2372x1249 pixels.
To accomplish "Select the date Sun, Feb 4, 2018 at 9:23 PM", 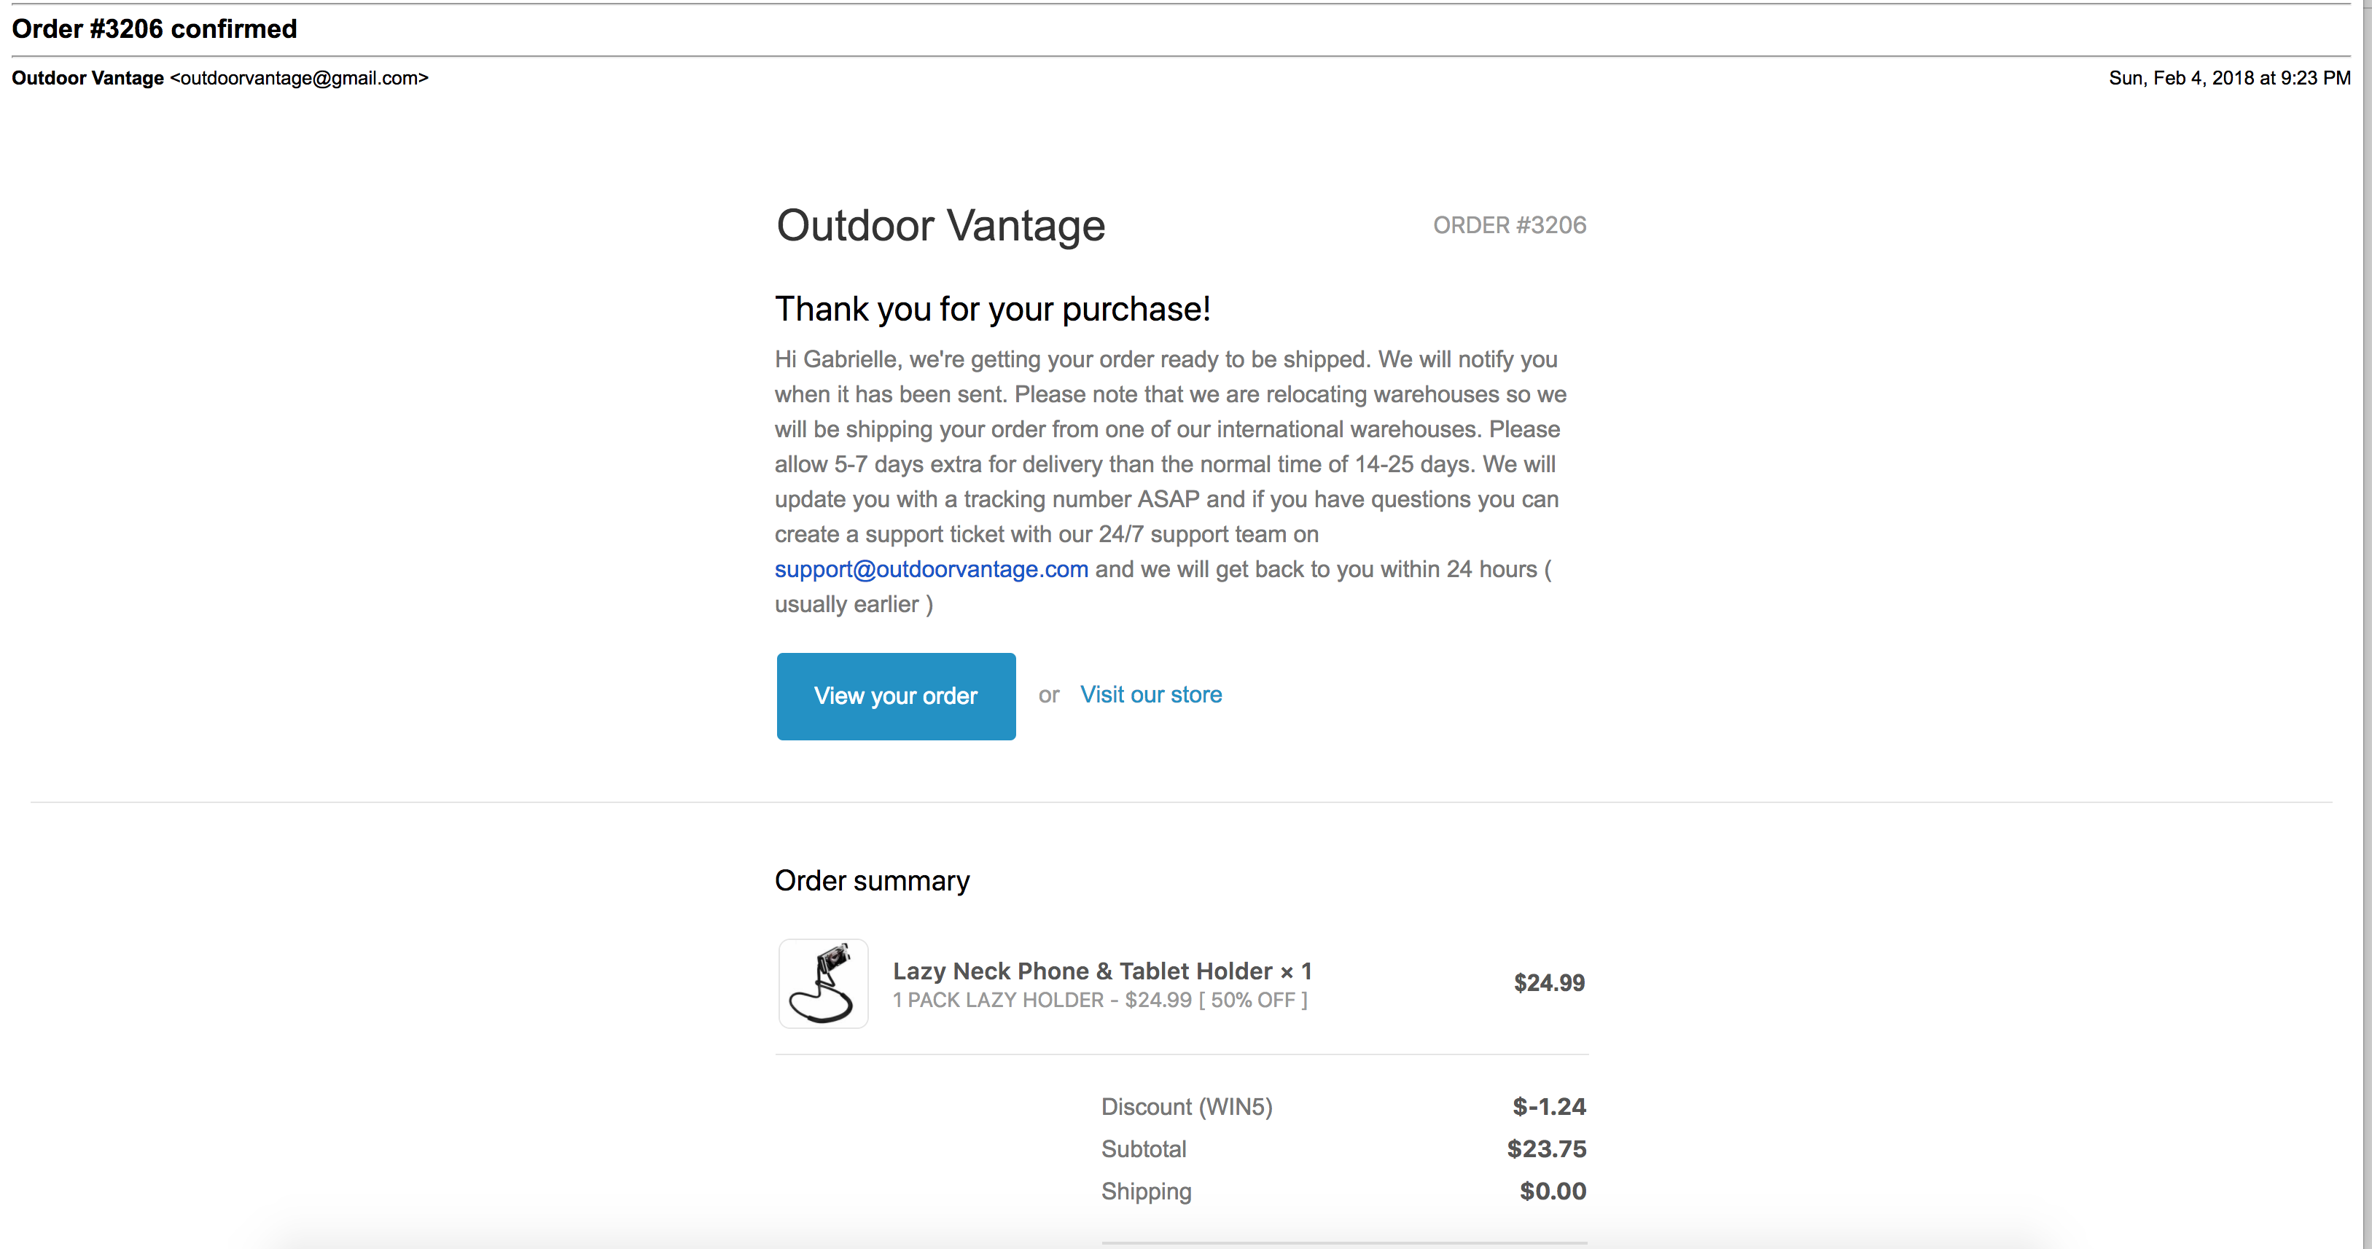I will click(x=2229, y=78).
